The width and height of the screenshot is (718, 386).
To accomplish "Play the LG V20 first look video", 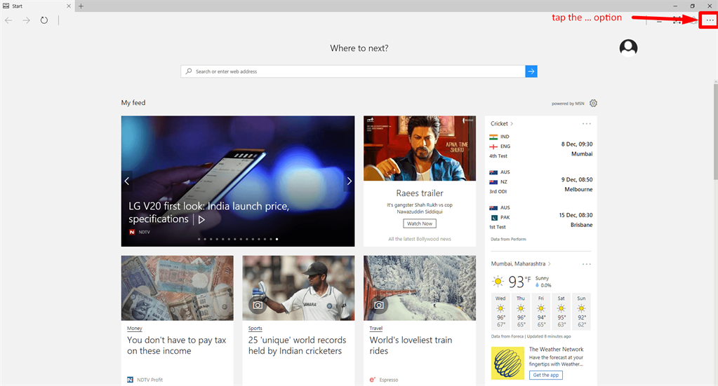I will click(x=201, y=220).
